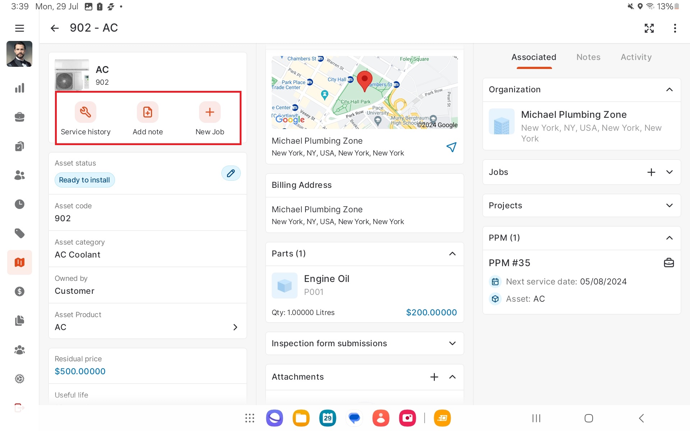Image resolution: width=690 pixels, height=431 pixels.
Task: Click the fullscreen expand icon
Action: click(x=649, y=28)
